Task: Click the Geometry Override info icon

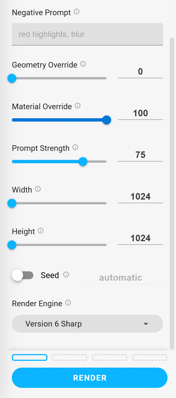Action: (x=83, y=64)
